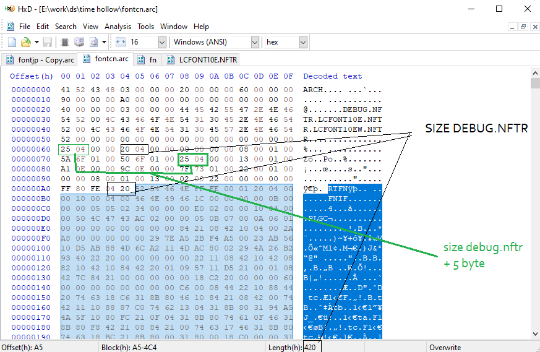The width and height of the screenshot is (540, 352).
Task: Open the Search menu
Action: tap(66, 27)
